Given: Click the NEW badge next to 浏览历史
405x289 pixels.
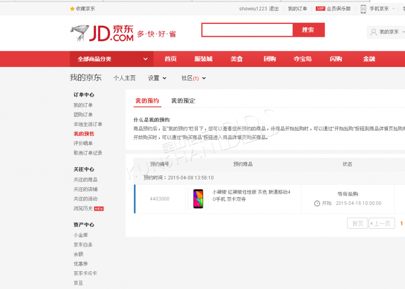Looking at the screenshot, I should 99,209.
